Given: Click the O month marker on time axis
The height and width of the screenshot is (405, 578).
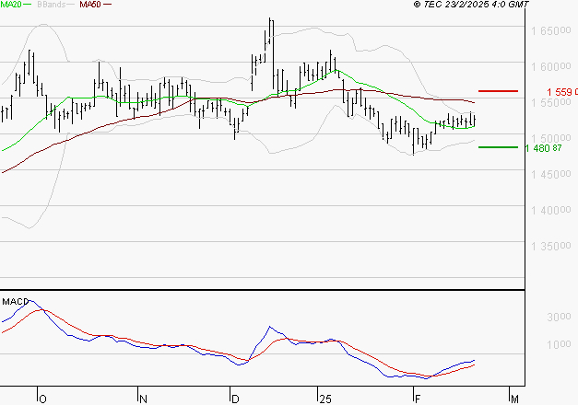Looking at the screenshot, I should tap(42, 399).
